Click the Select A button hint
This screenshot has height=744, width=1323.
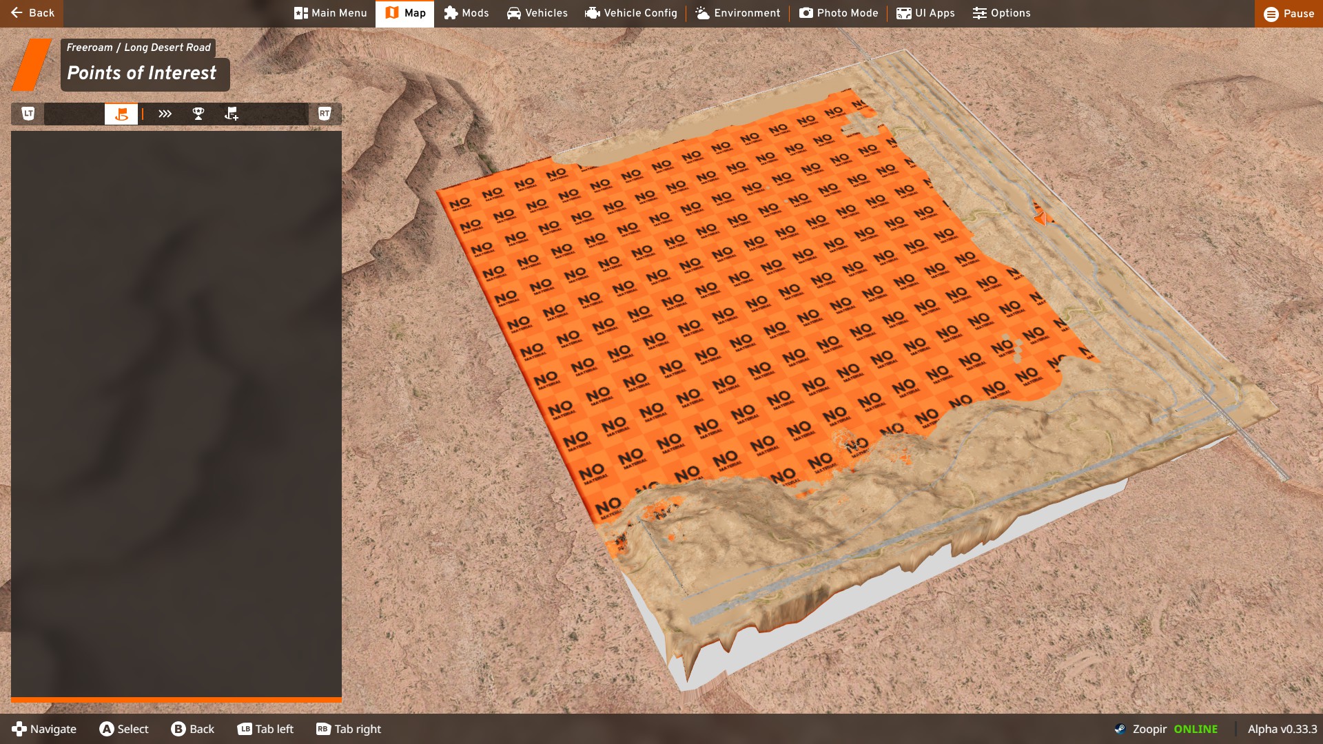pyautogui.click(x=124, y=729)
